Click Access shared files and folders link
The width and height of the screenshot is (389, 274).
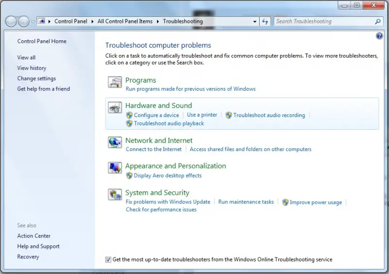coord(250,149)
